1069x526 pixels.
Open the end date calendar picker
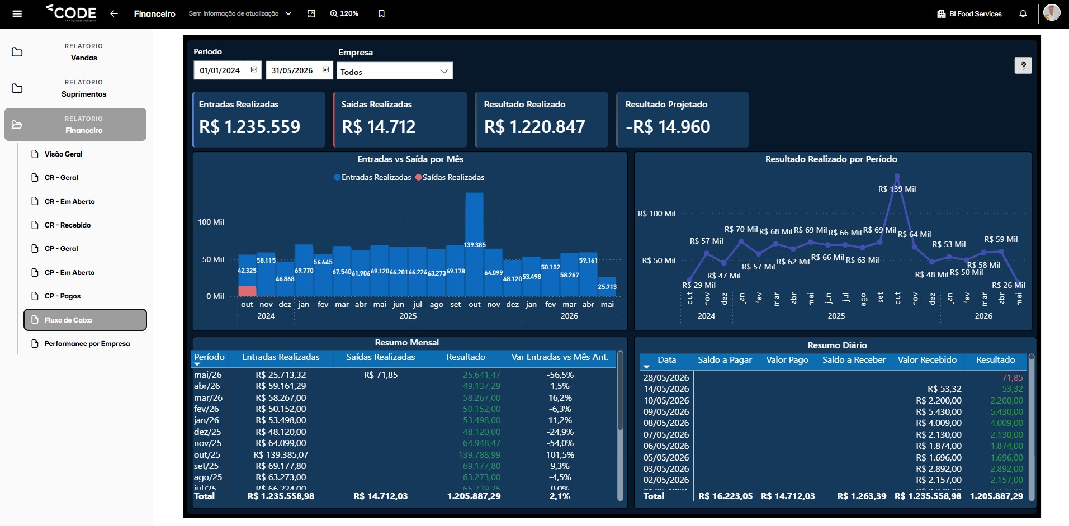(x=325, y=70)
